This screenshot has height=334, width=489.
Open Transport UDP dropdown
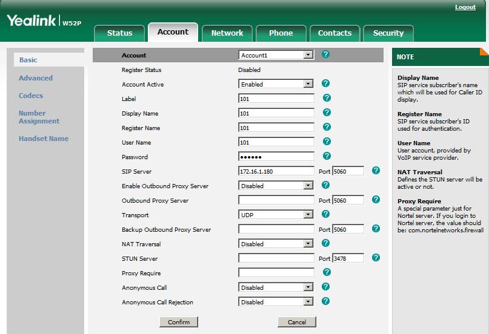[x=276, y=215]
